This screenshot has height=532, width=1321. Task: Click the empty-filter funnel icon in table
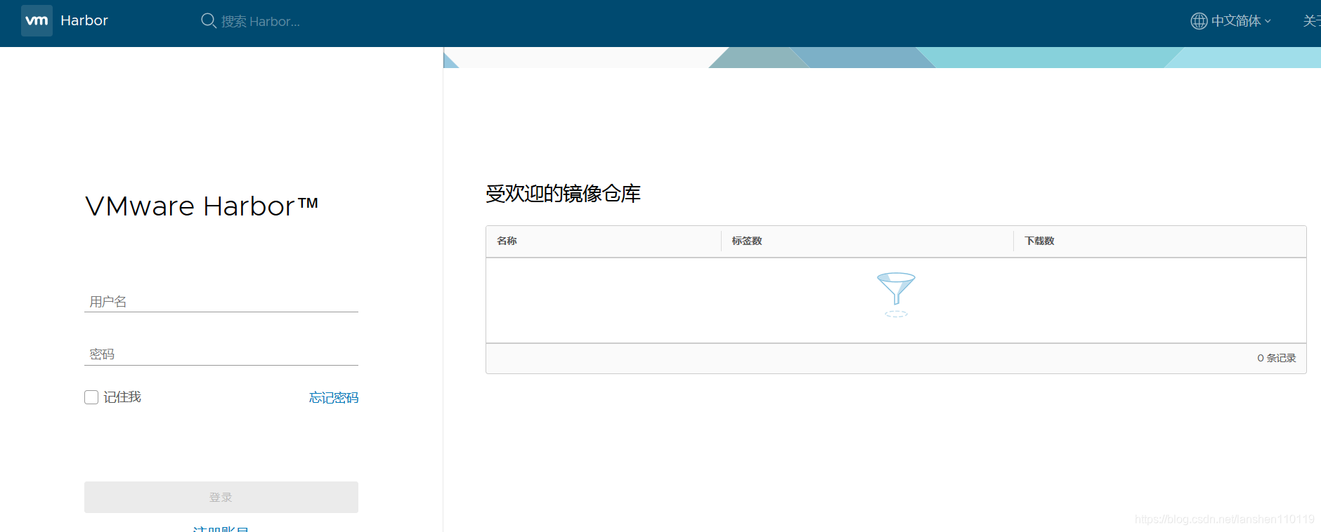896,294
